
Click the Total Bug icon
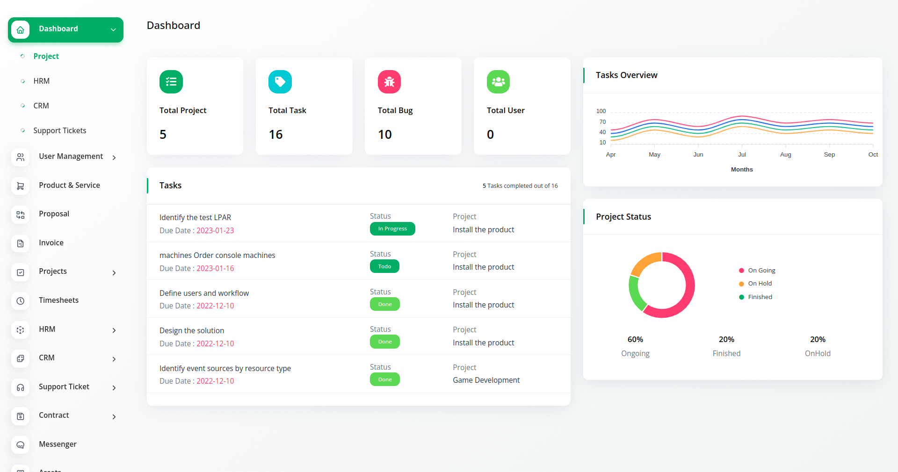click(389, 82)
